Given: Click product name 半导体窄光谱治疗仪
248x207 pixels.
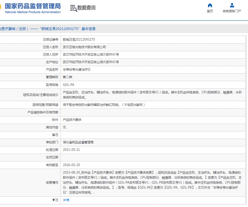Looking at the screenshot, I should pos(77,70).
